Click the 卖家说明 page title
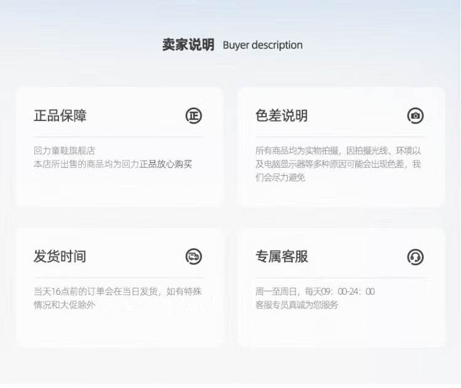 [188, 45]
